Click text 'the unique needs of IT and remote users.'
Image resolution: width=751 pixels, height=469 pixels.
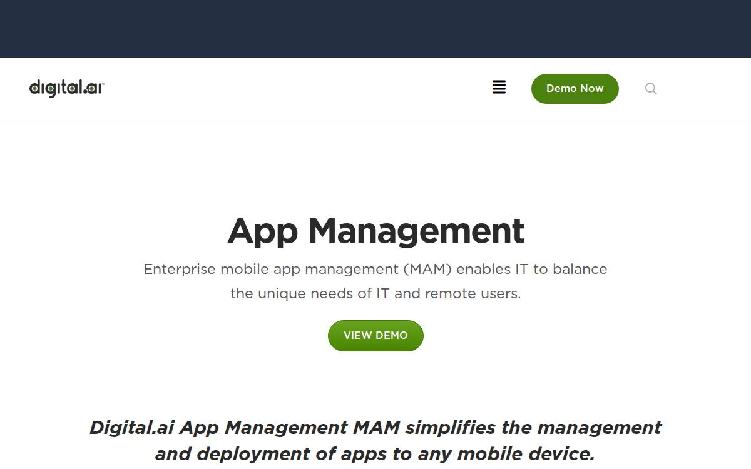tap(375, 293)
